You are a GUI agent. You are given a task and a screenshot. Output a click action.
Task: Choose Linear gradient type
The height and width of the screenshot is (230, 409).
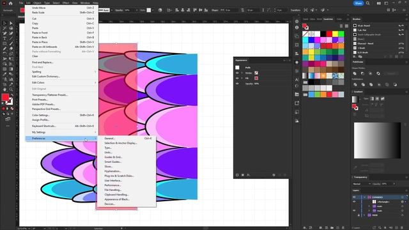coord(372,98)
